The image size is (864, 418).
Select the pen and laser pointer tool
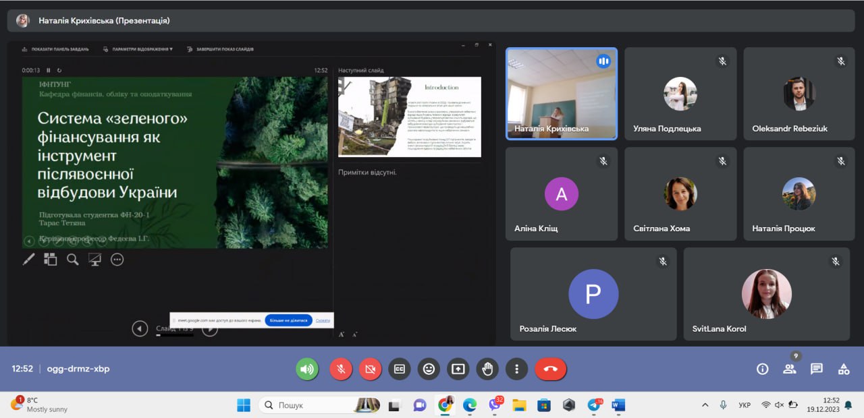29,260
